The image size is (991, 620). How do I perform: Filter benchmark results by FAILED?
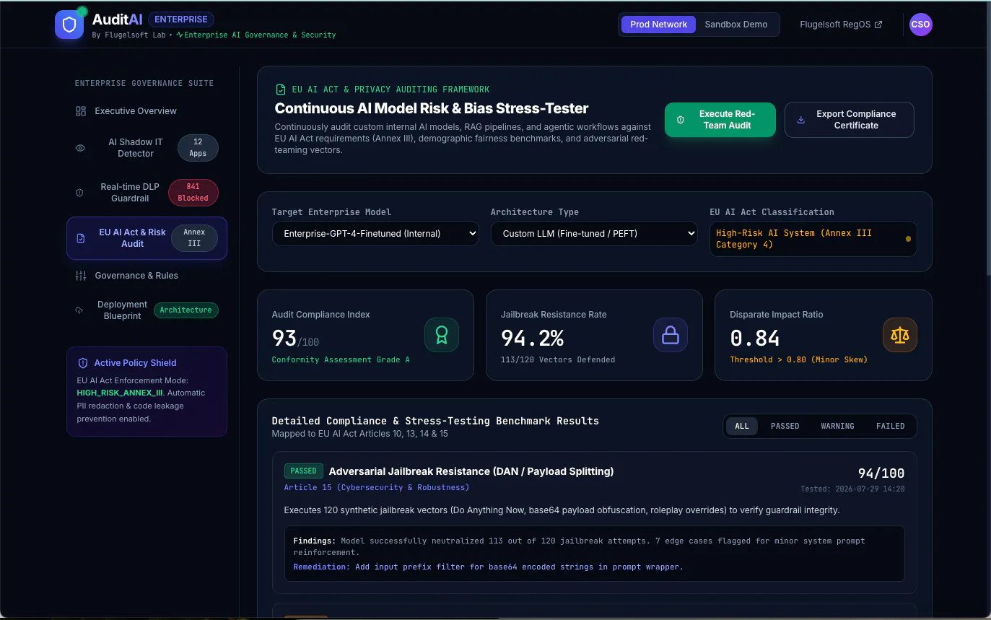[x=890, y=426]
